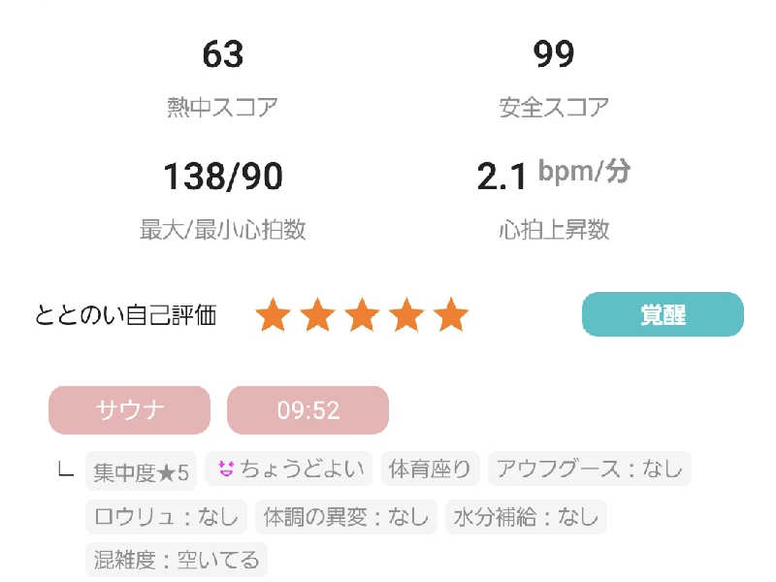The height and width of the screenshot is (582, 776).
Task: Select the ちょうどよい chip
Action: pos(291,469)
